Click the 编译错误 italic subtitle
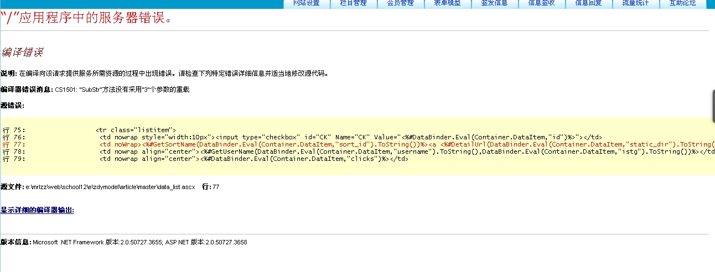Screen dimensions: 715x272 click(22, 53)
